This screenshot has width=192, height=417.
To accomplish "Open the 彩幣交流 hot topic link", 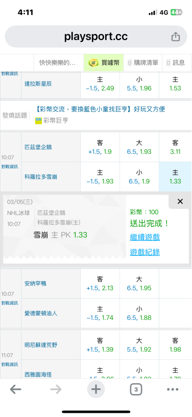I will coord(100,109).
